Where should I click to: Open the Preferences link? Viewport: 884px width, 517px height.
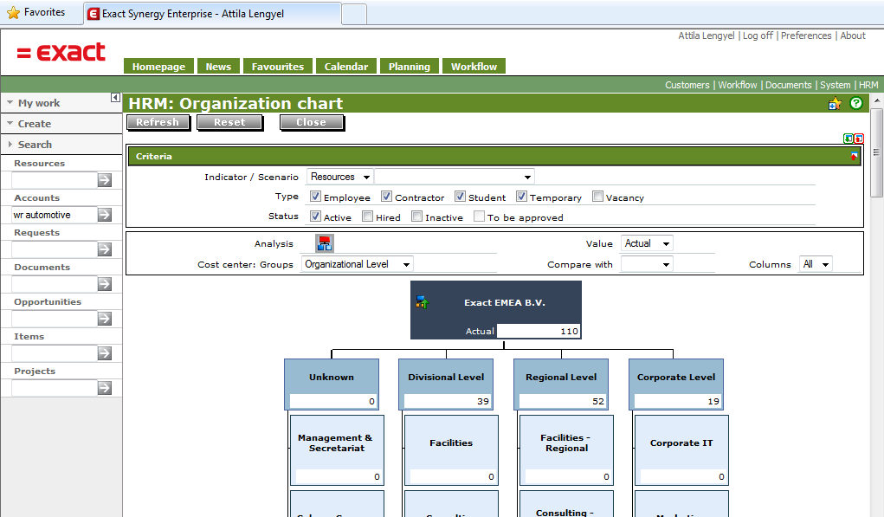click(x=806, y=36)
